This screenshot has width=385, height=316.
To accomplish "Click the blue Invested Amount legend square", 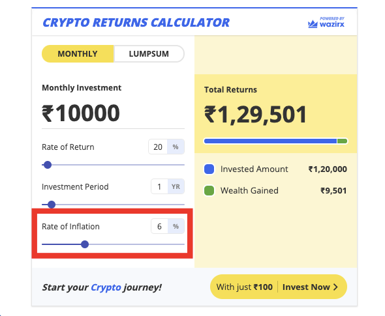I will pos(209,169).
